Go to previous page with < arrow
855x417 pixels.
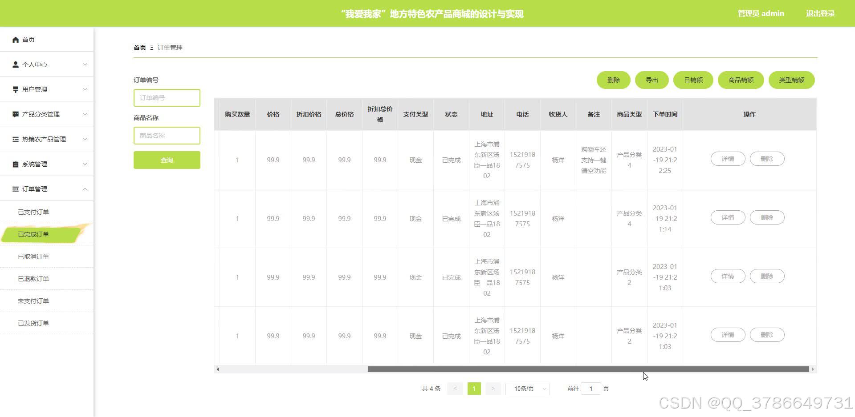pos(455,389)
